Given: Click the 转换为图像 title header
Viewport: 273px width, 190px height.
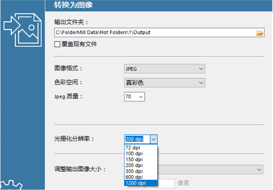Looking at the screenshot, I should coord(73,5).
